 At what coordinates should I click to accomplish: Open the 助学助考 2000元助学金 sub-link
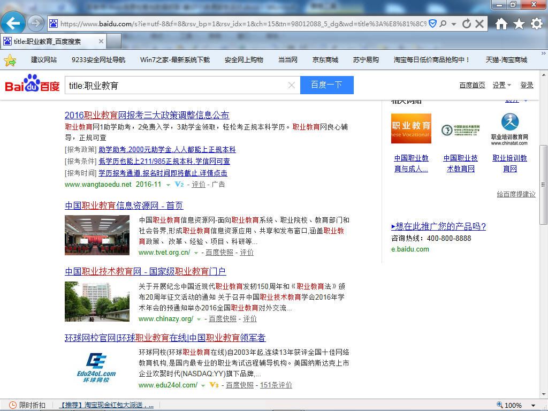[167, 150]
